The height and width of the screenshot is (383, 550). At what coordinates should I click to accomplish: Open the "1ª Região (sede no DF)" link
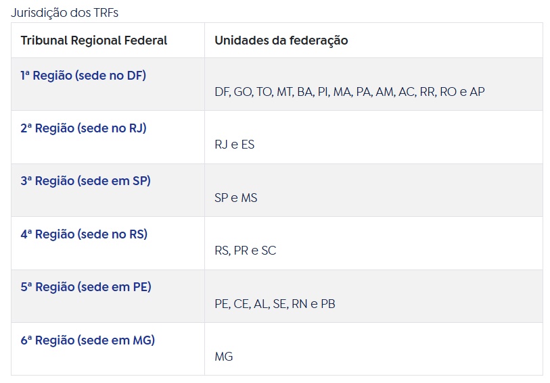point(83,76)
